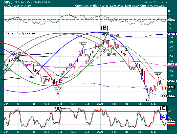Click the candlestick icon beside $USD (Daily)
Image resolution: width=177 pixels, height=134 pixels.
(x=6, y=33)
